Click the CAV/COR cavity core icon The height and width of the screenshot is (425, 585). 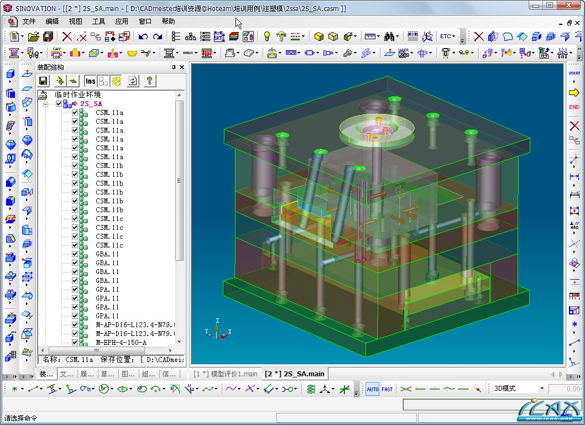point(56,53)
